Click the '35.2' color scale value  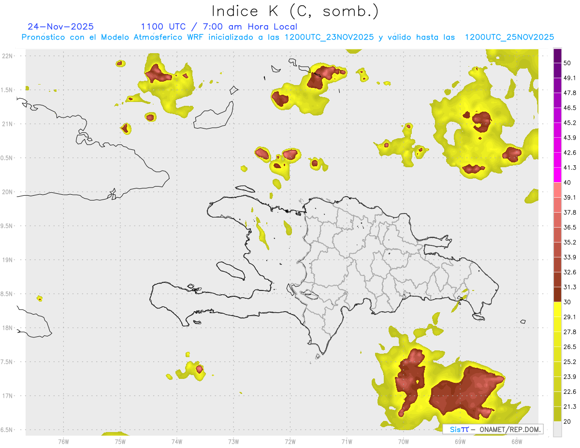(x=570, y=242)
